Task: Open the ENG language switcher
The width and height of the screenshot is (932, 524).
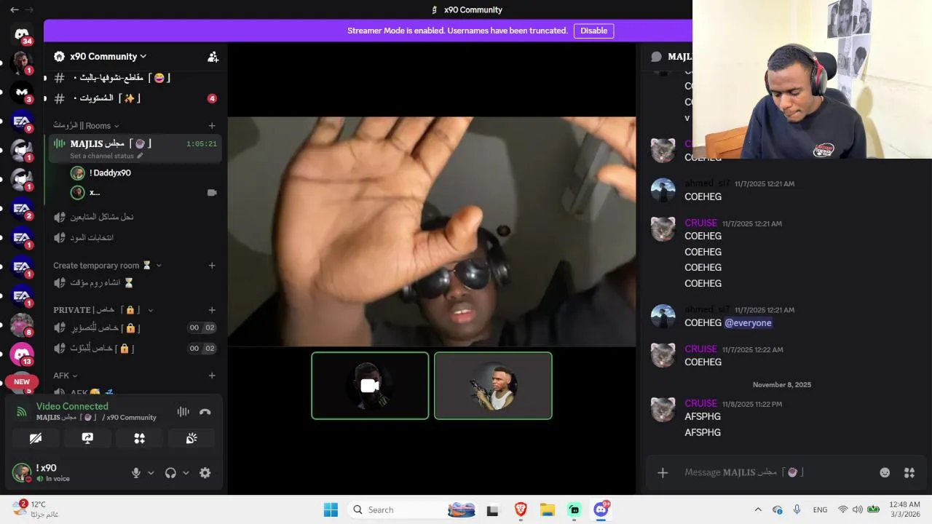Action: pyautogui.click(x=821, y=509)
